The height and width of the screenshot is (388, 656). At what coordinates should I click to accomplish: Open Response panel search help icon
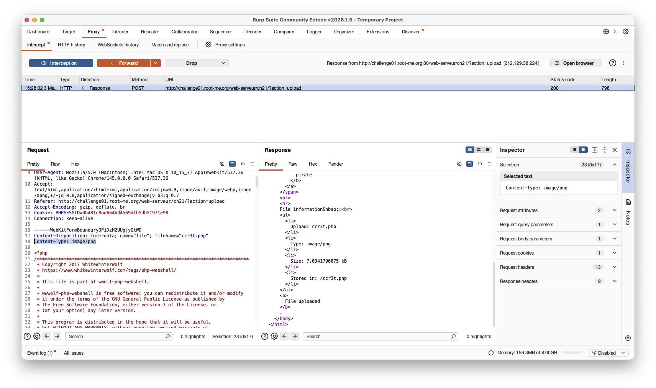click(265, 336)
